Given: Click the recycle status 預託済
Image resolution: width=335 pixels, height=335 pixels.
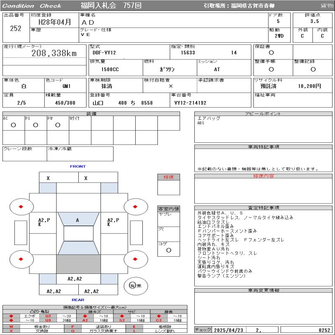Looking at the screenshot, I should [268, 86].
